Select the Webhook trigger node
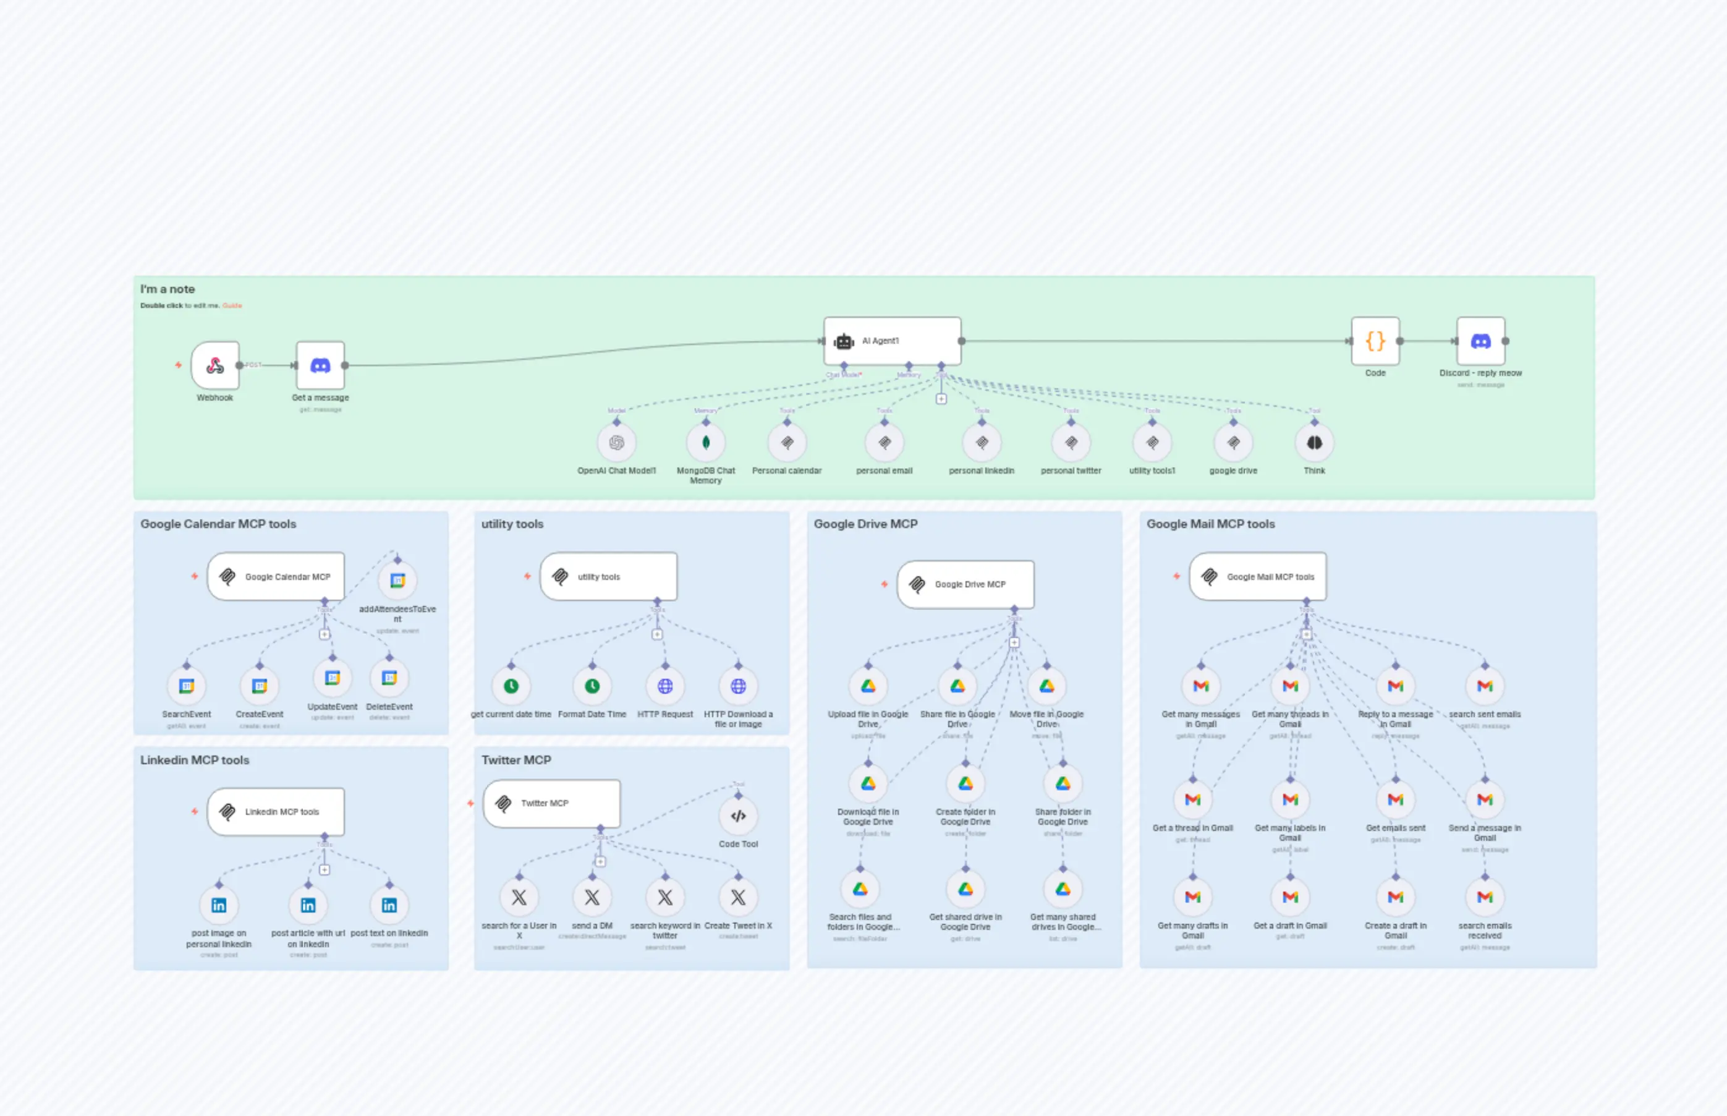1727x1116 pixels. click(x=214, y=367)
